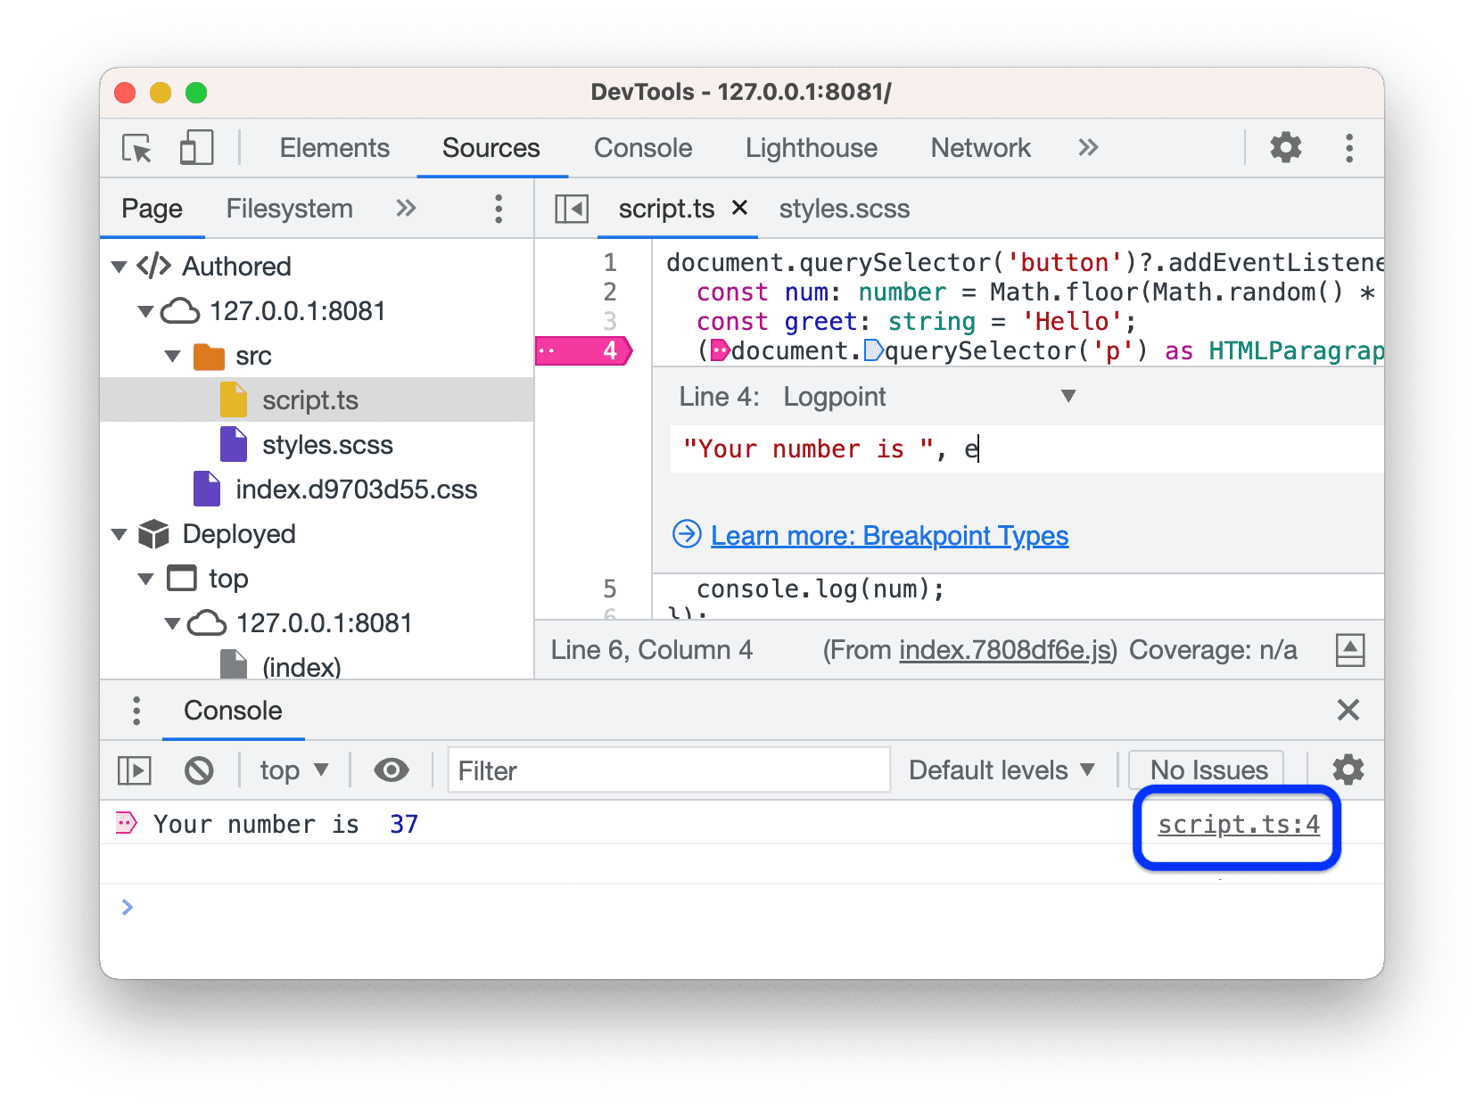Toggle the device toolbar
The width and height of the screenshot is (1484, 1111).
pyautogui.click(x=195, y=148)
